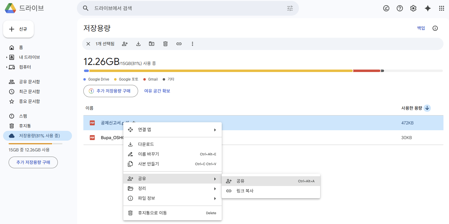Click the trash icon in selection toolbar
The image size is (449, 224).
[165, 44]
